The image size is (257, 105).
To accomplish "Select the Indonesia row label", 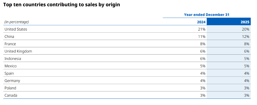I will point(13,59).
